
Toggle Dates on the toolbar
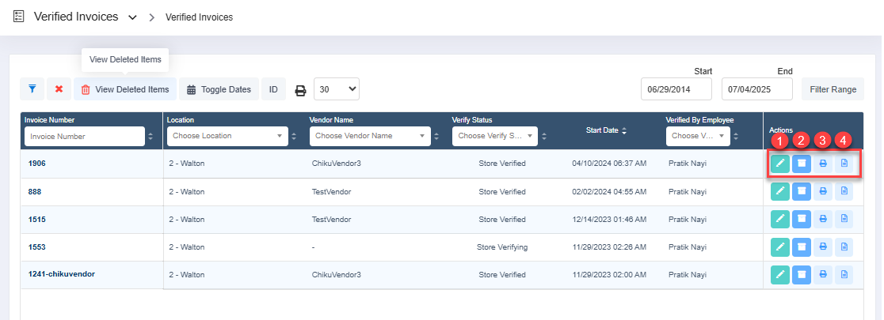pos(219,88)
